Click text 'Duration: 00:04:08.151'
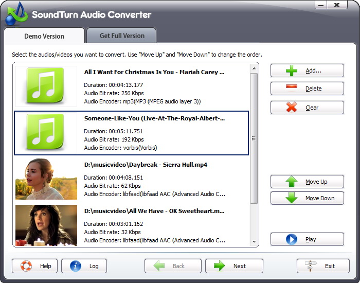The width and height of the screenshot is (360, 283). click(114, 178)
